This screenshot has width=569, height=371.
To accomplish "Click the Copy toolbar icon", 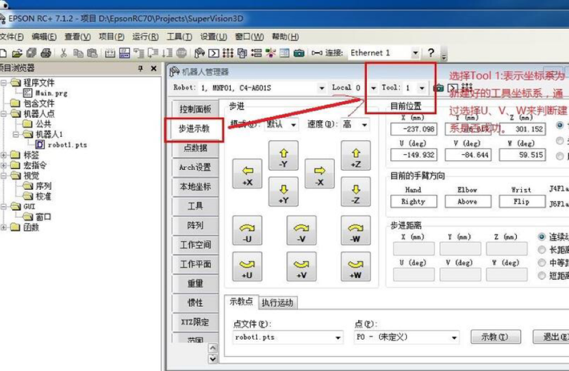I will (x=78, y=53).
